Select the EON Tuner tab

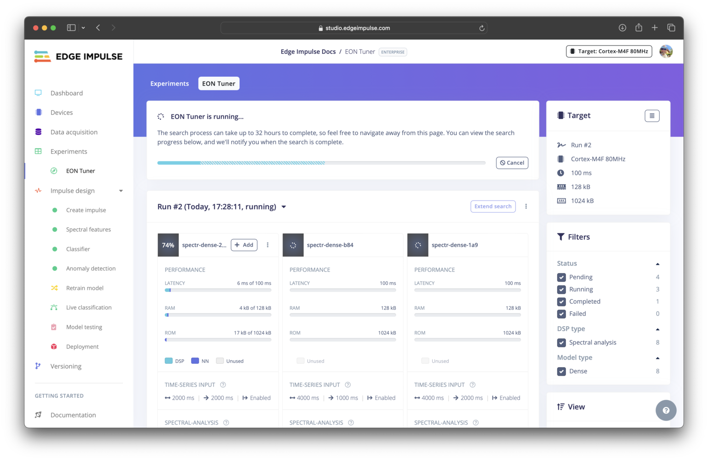click(219, 84)
